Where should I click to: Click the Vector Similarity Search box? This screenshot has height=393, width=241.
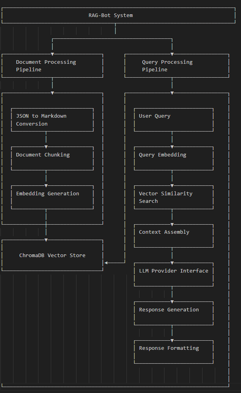tap(174, 197)
